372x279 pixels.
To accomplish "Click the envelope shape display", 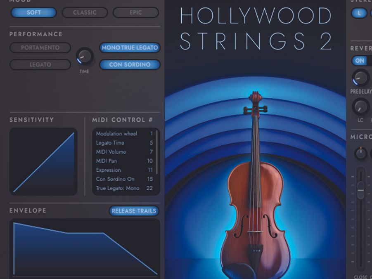I will [85, 248].
